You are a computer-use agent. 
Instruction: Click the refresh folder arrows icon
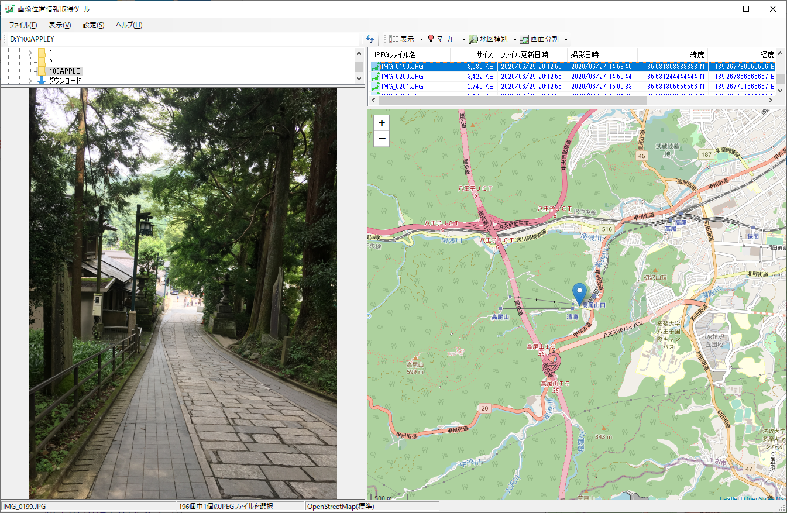pyautogui.click(x=369, y=39)
